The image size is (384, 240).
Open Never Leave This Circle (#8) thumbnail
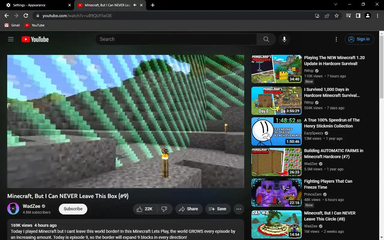tap(277, 224)
